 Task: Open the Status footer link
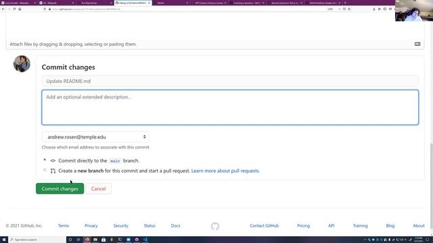(x=150, y=225)
